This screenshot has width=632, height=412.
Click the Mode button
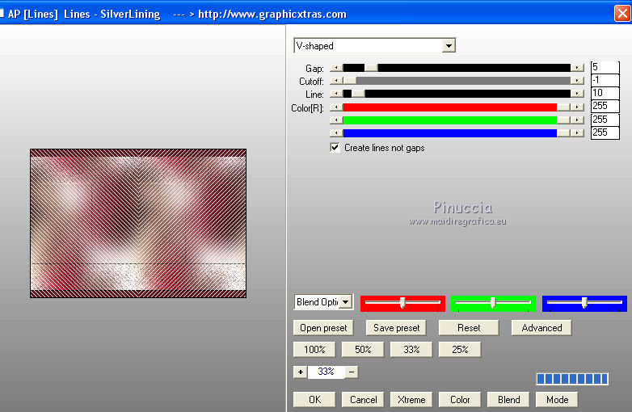tap(557, 400)
